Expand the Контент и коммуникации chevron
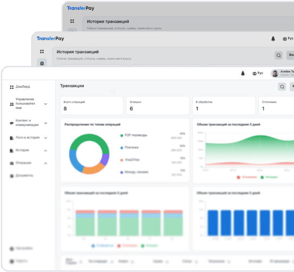Screen dimensions: 294x272 click(x=45, y=123)
